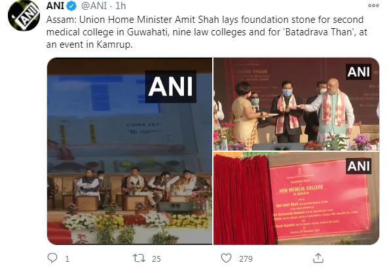Click the like count 279
Viewport: 389px width, 271px height.
[246, 259]
